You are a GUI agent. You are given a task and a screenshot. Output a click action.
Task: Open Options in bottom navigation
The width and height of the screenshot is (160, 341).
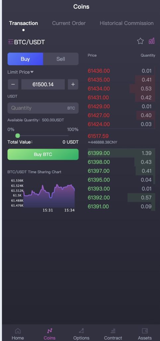click(81, 334)
